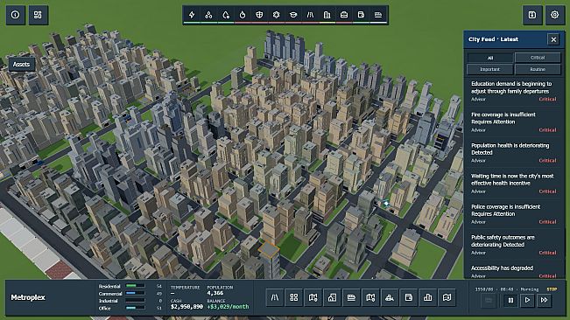Choose the bulldozer demolish tool

tap(390, 298)
